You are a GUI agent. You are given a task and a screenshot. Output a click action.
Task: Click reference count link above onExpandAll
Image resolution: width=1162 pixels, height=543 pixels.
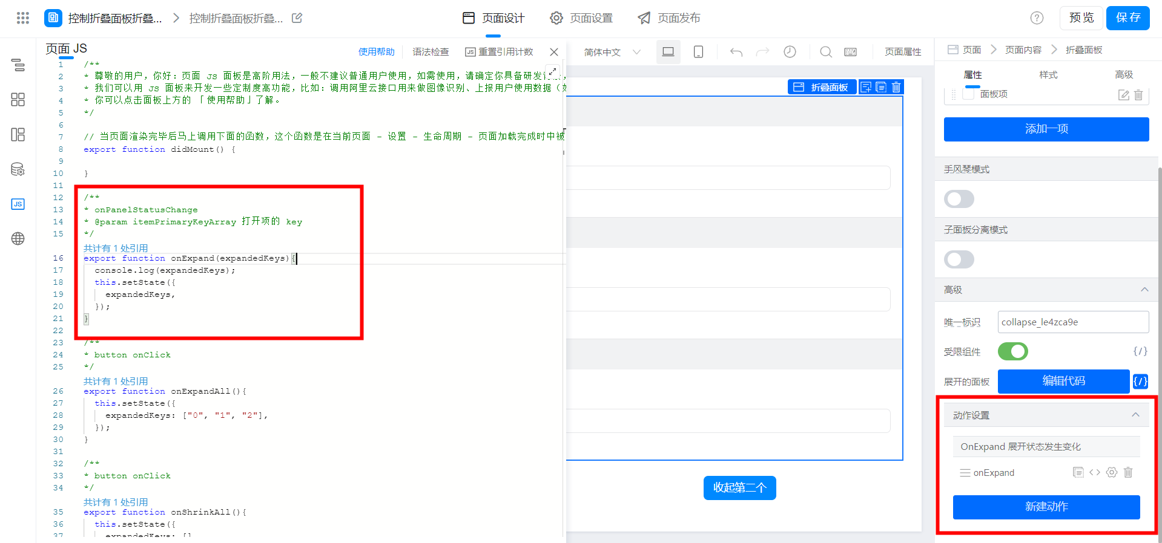tap(116, 381)
